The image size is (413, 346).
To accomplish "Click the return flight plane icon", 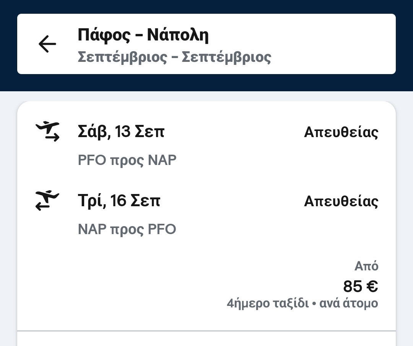I will point(48,200).
